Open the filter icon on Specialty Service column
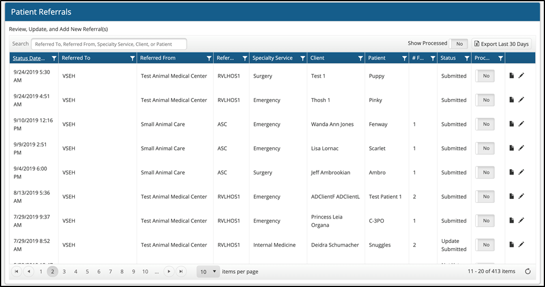Viewport: 545px width, 287px height. pyautogui.click(x=302, y=59)
